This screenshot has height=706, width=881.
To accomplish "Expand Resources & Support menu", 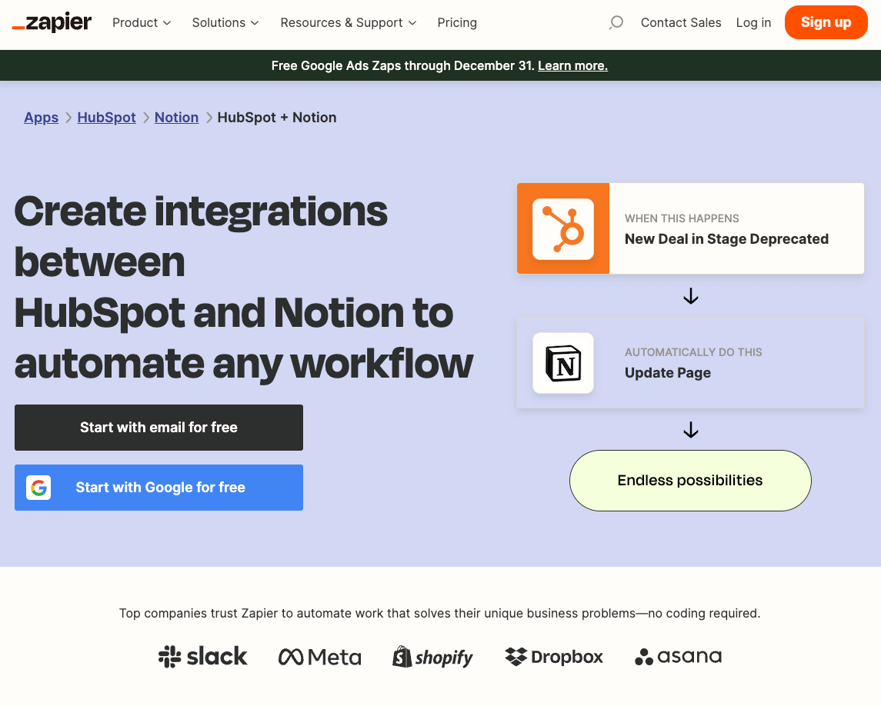I will pos(349,22).
